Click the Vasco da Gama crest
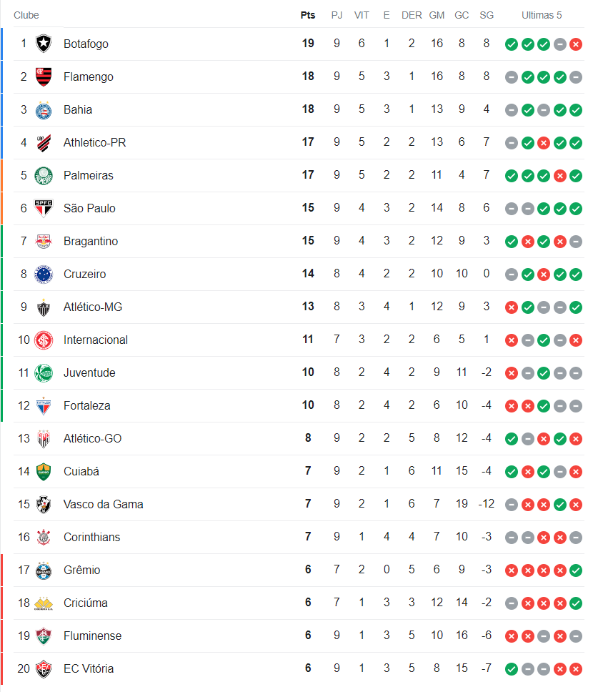Image resolution: width=593 pixels, height=692 pixels. click(x=44, y=504)
